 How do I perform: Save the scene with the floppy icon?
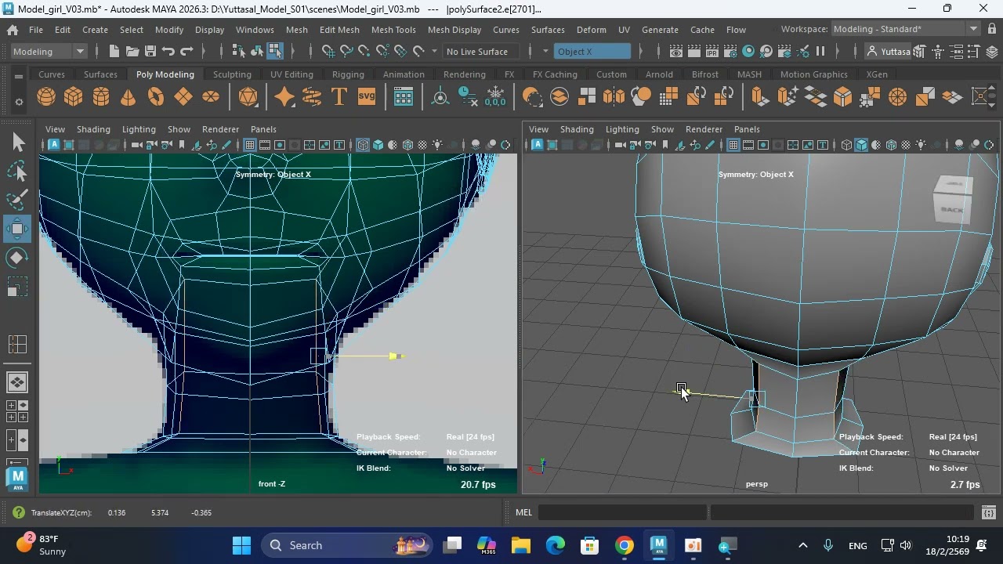(150, 52)
